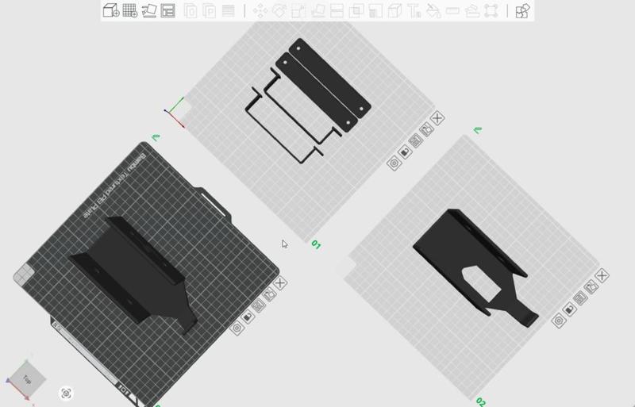Screen dimensions: 635x407
Task: Select the Cut tool in toolbar
Action: [x=337, y=10]
